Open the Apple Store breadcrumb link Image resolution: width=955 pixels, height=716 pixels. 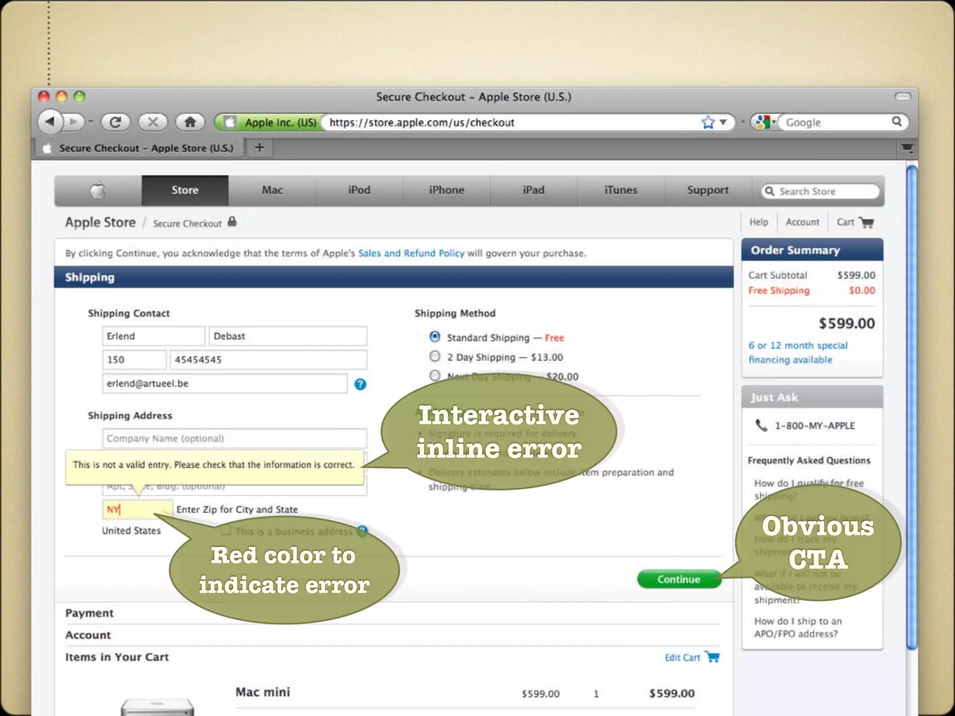pos(100,222)
